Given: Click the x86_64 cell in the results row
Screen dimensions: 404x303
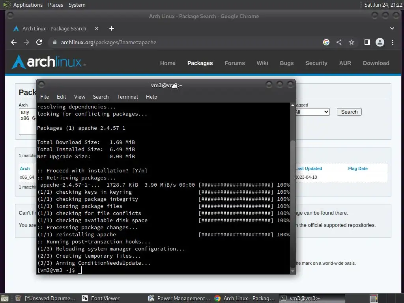Looking at the screenshot, I should point(27,177).
